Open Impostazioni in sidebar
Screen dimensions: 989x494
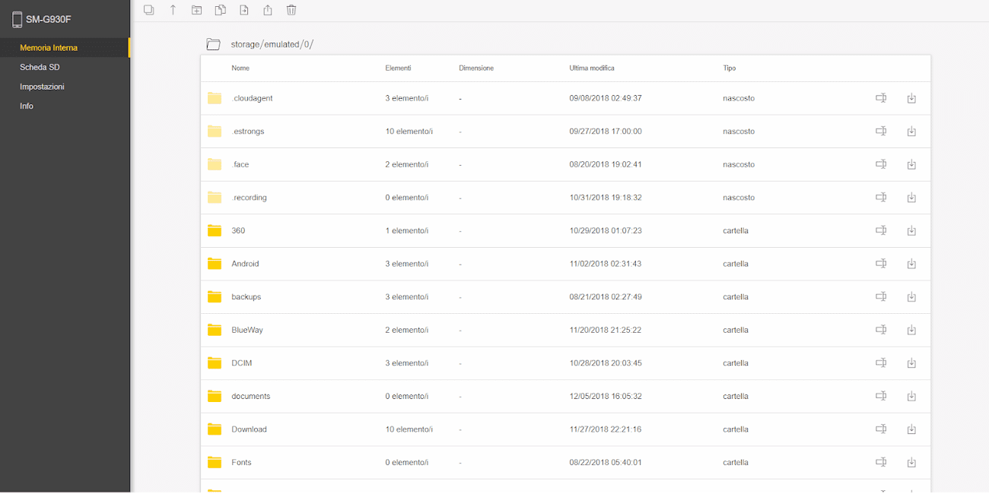coord(42,87)
